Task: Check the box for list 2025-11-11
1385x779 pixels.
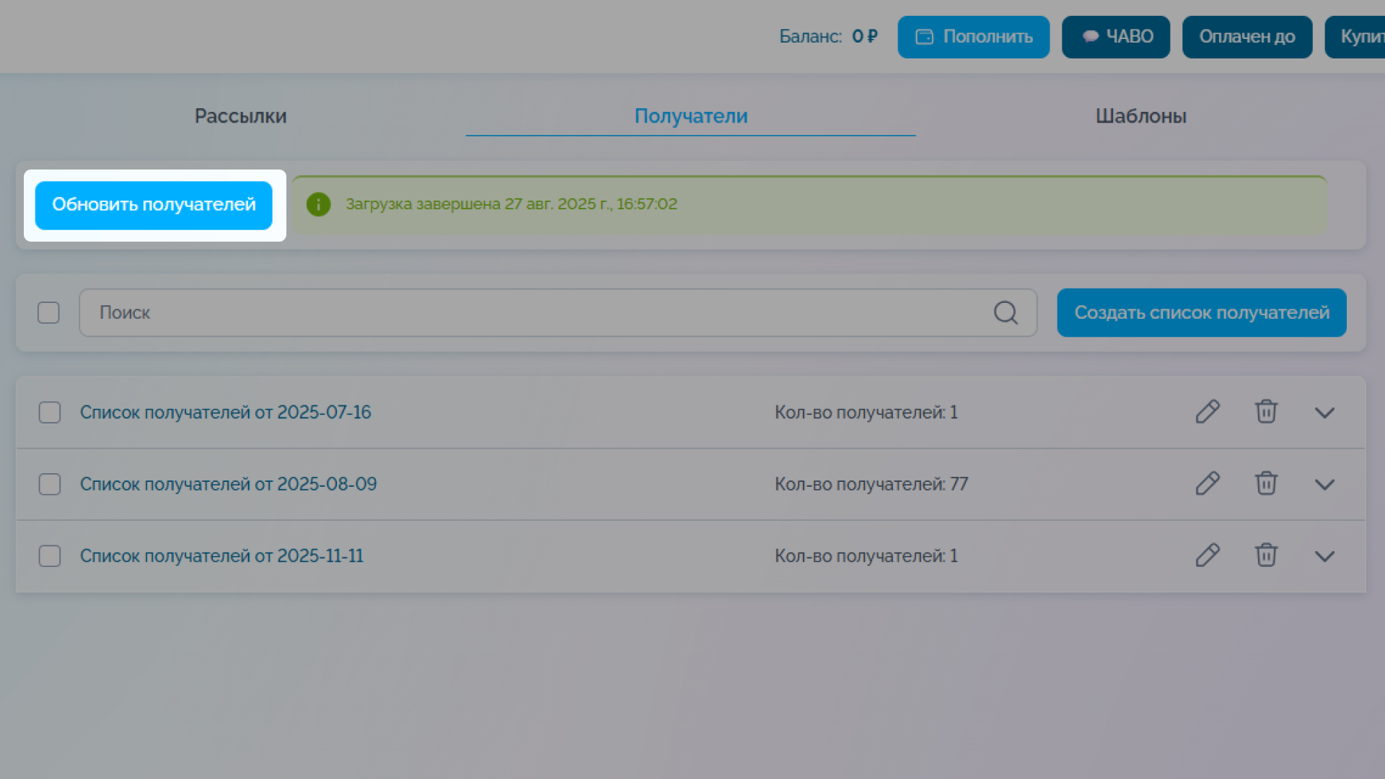Action: pos(50,556)
